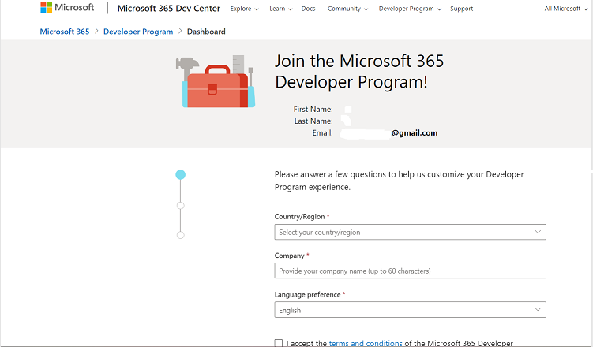Click the Microsoft 365 breadcrumb link
The height and width of the screenshot is (347, 593).
click(65, 32)
